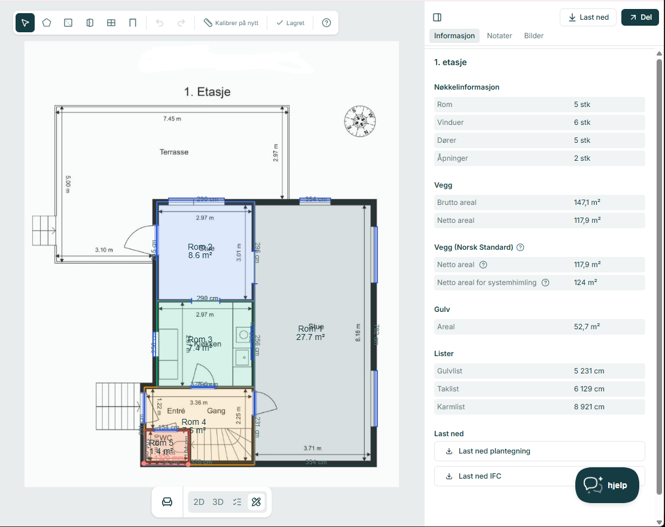The image size is (665, 527).
Task: Open the Last ned download dropdown
Action: (588, 17)
